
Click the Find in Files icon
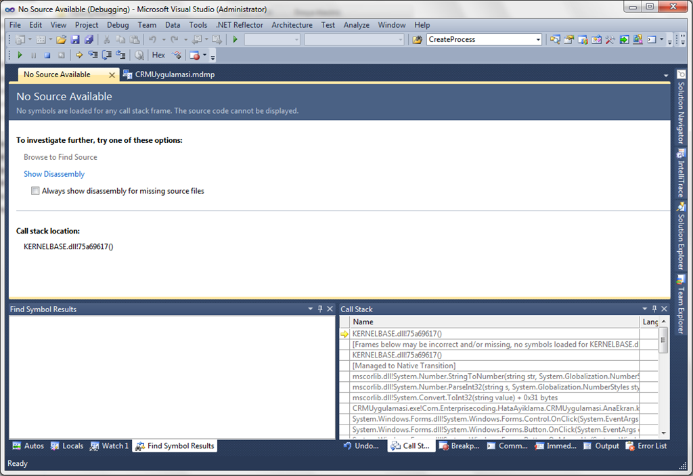[x=417, y=40]
